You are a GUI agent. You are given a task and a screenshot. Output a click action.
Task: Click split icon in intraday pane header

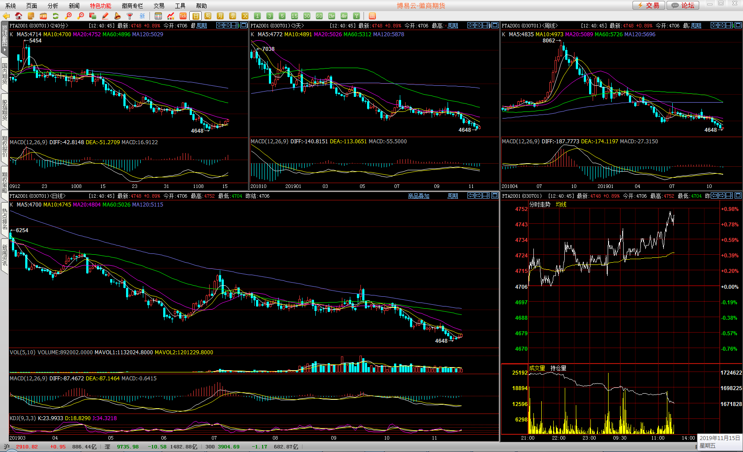pyautogui.click(x=730, y=195)
